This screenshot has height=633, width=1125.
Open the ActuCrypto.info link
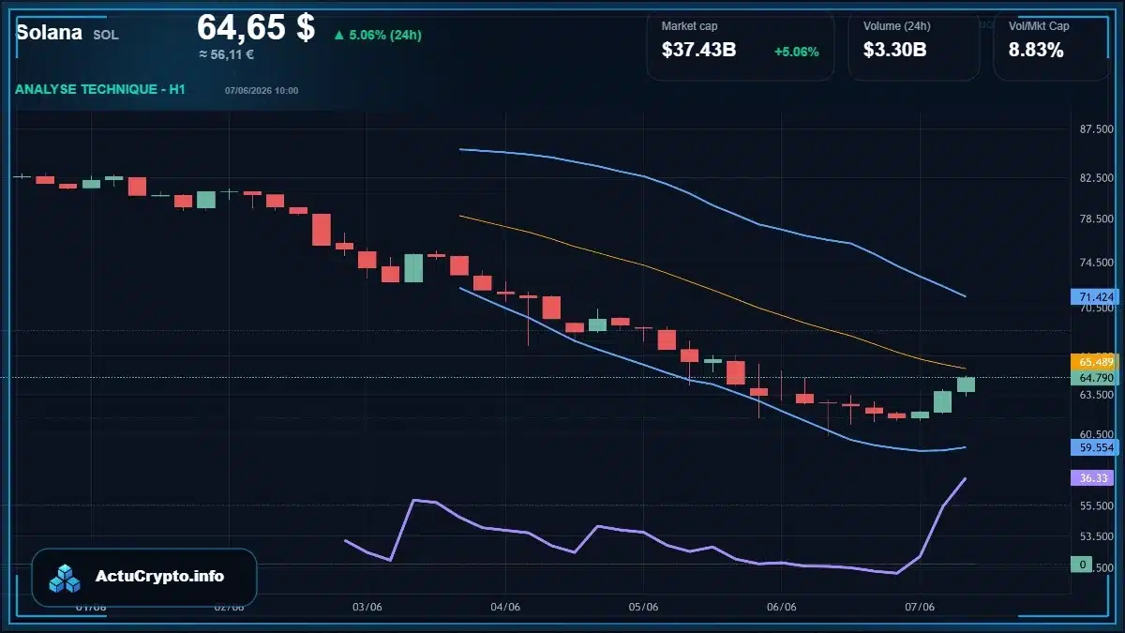(159, 577)
